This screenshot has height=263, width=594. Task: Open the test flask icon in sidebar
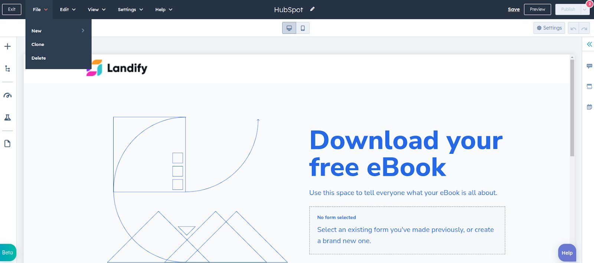[x=7, y=117]
